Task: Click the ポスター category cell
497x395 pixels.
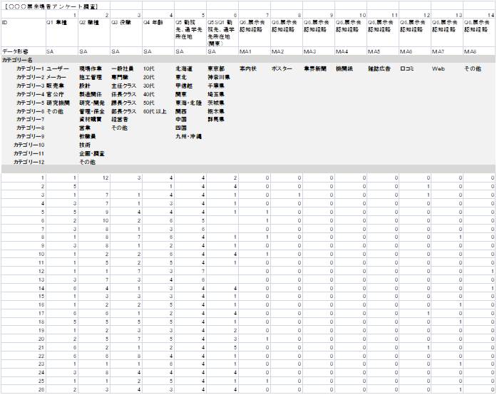Action: click(282, 69)
